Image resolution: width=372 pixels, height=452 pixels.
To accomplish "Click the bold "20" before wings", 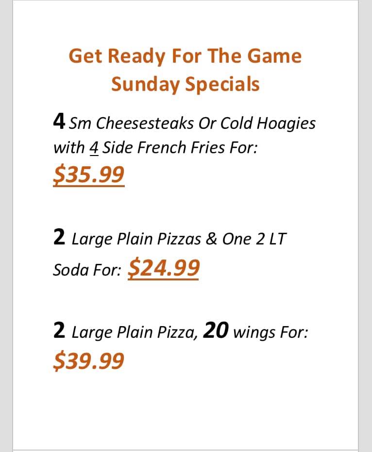I will pos(216,331).
